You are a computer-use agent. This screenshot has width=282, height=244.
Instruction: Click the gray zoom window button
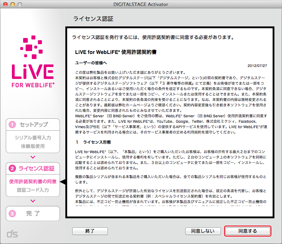tap(20, 4)
